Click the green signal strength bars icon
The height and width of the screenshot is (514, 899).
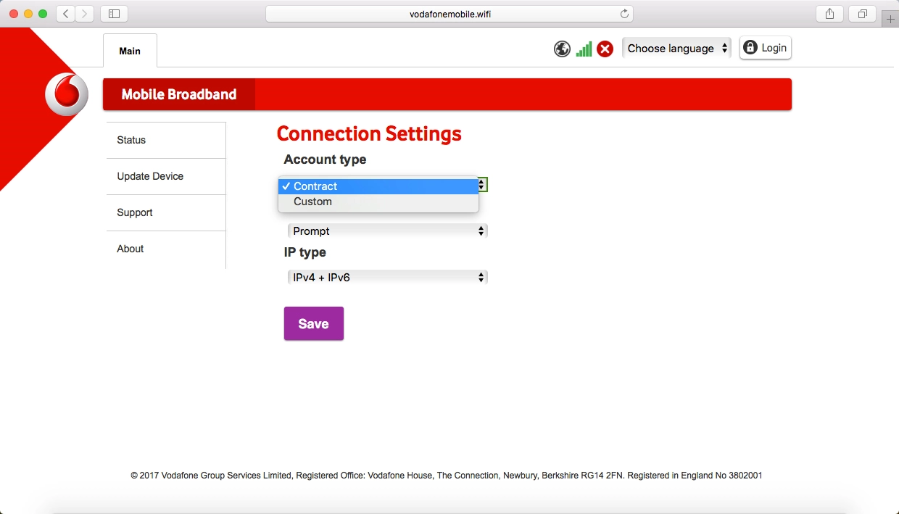[x=584, y=49]
